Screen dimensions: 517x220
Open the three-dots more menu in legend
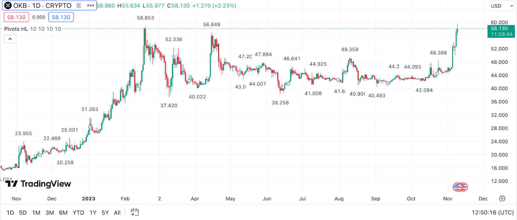[x=91, y=5]
